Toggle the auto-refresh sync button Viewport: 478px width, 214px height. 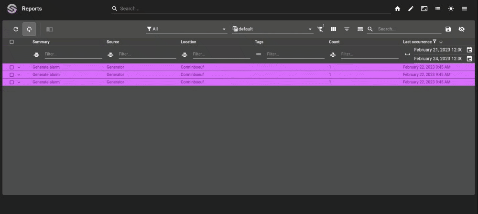tap(29, 29)
